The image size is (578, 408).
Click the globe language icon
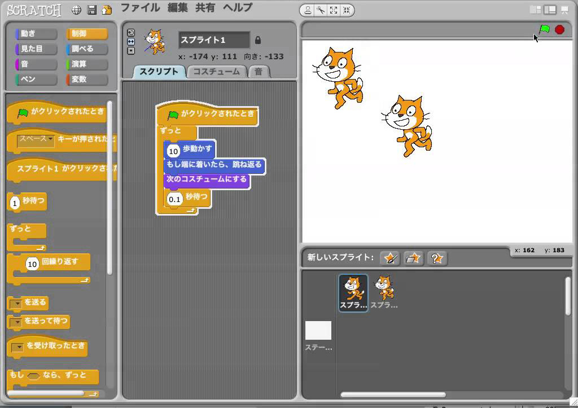[x=76, y=10]
